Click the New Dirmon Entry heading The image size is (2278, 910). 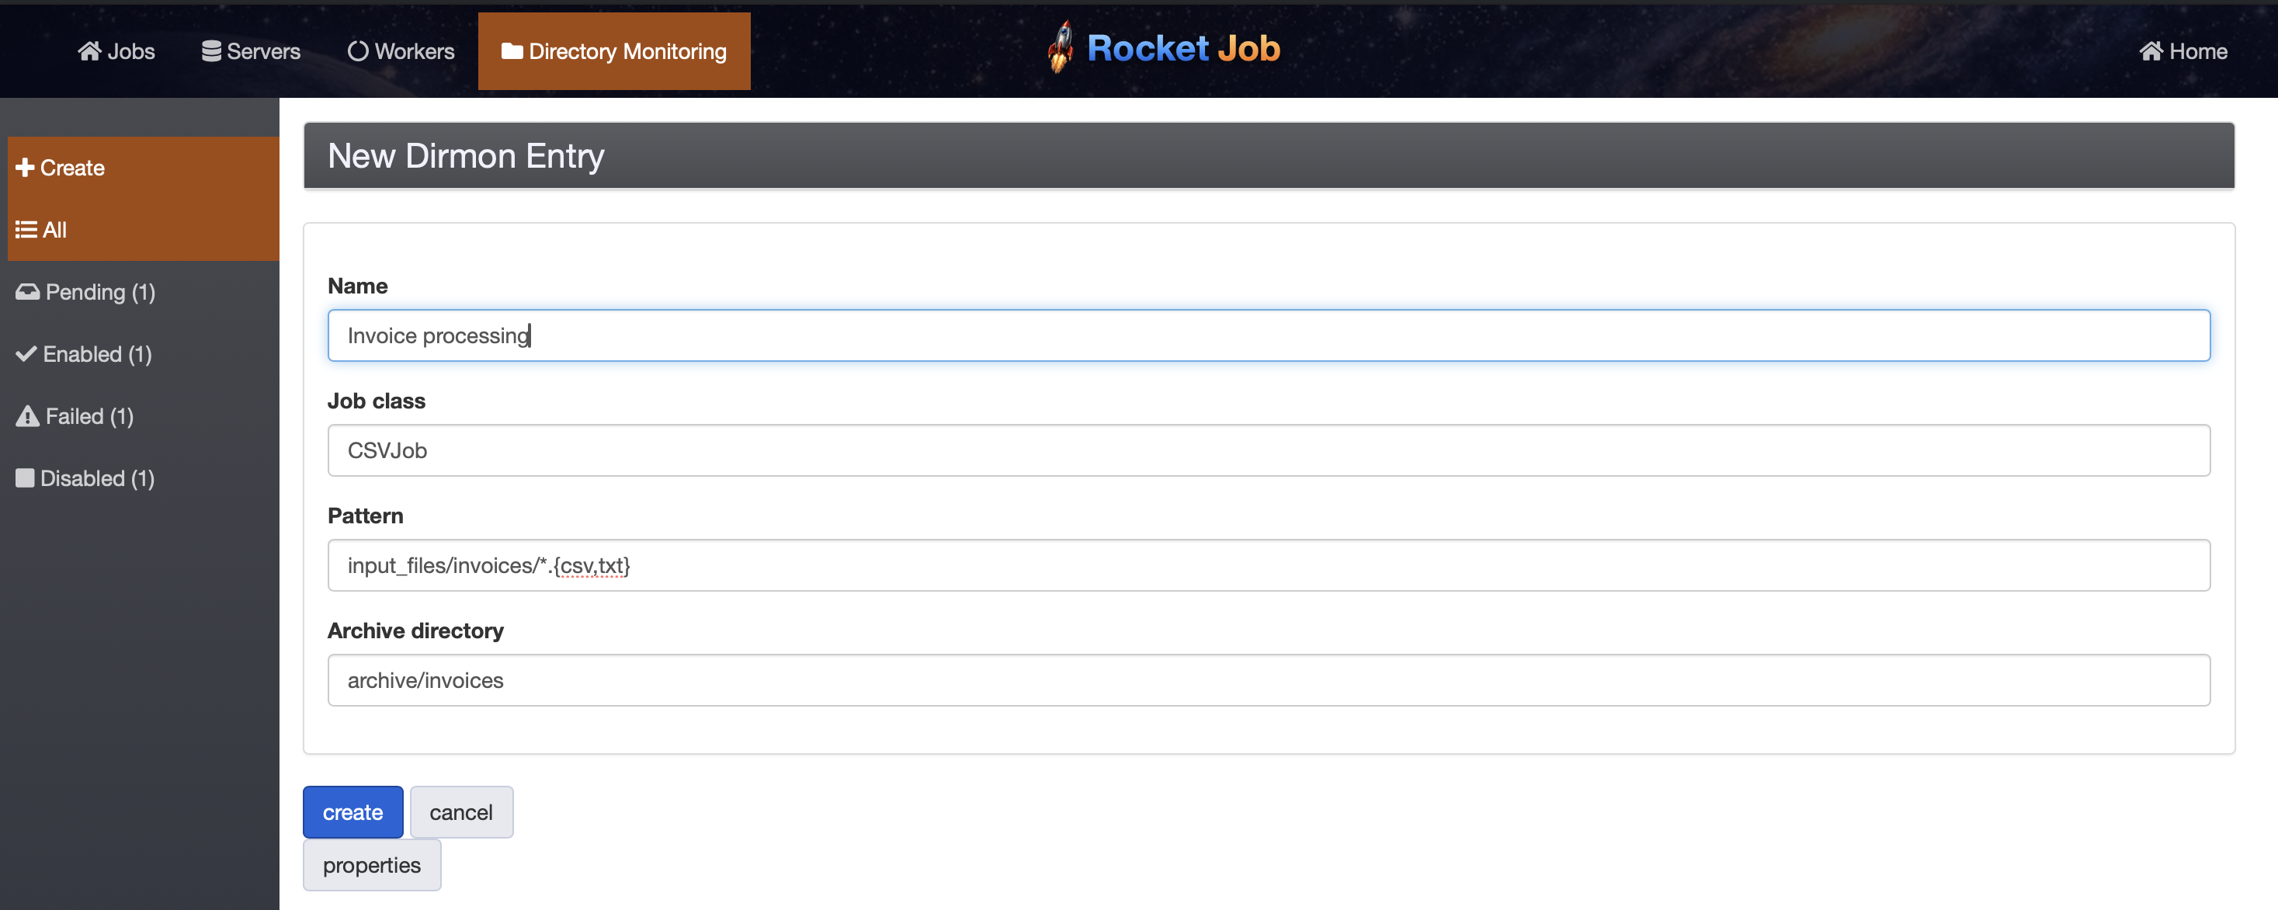pos(466,155)
